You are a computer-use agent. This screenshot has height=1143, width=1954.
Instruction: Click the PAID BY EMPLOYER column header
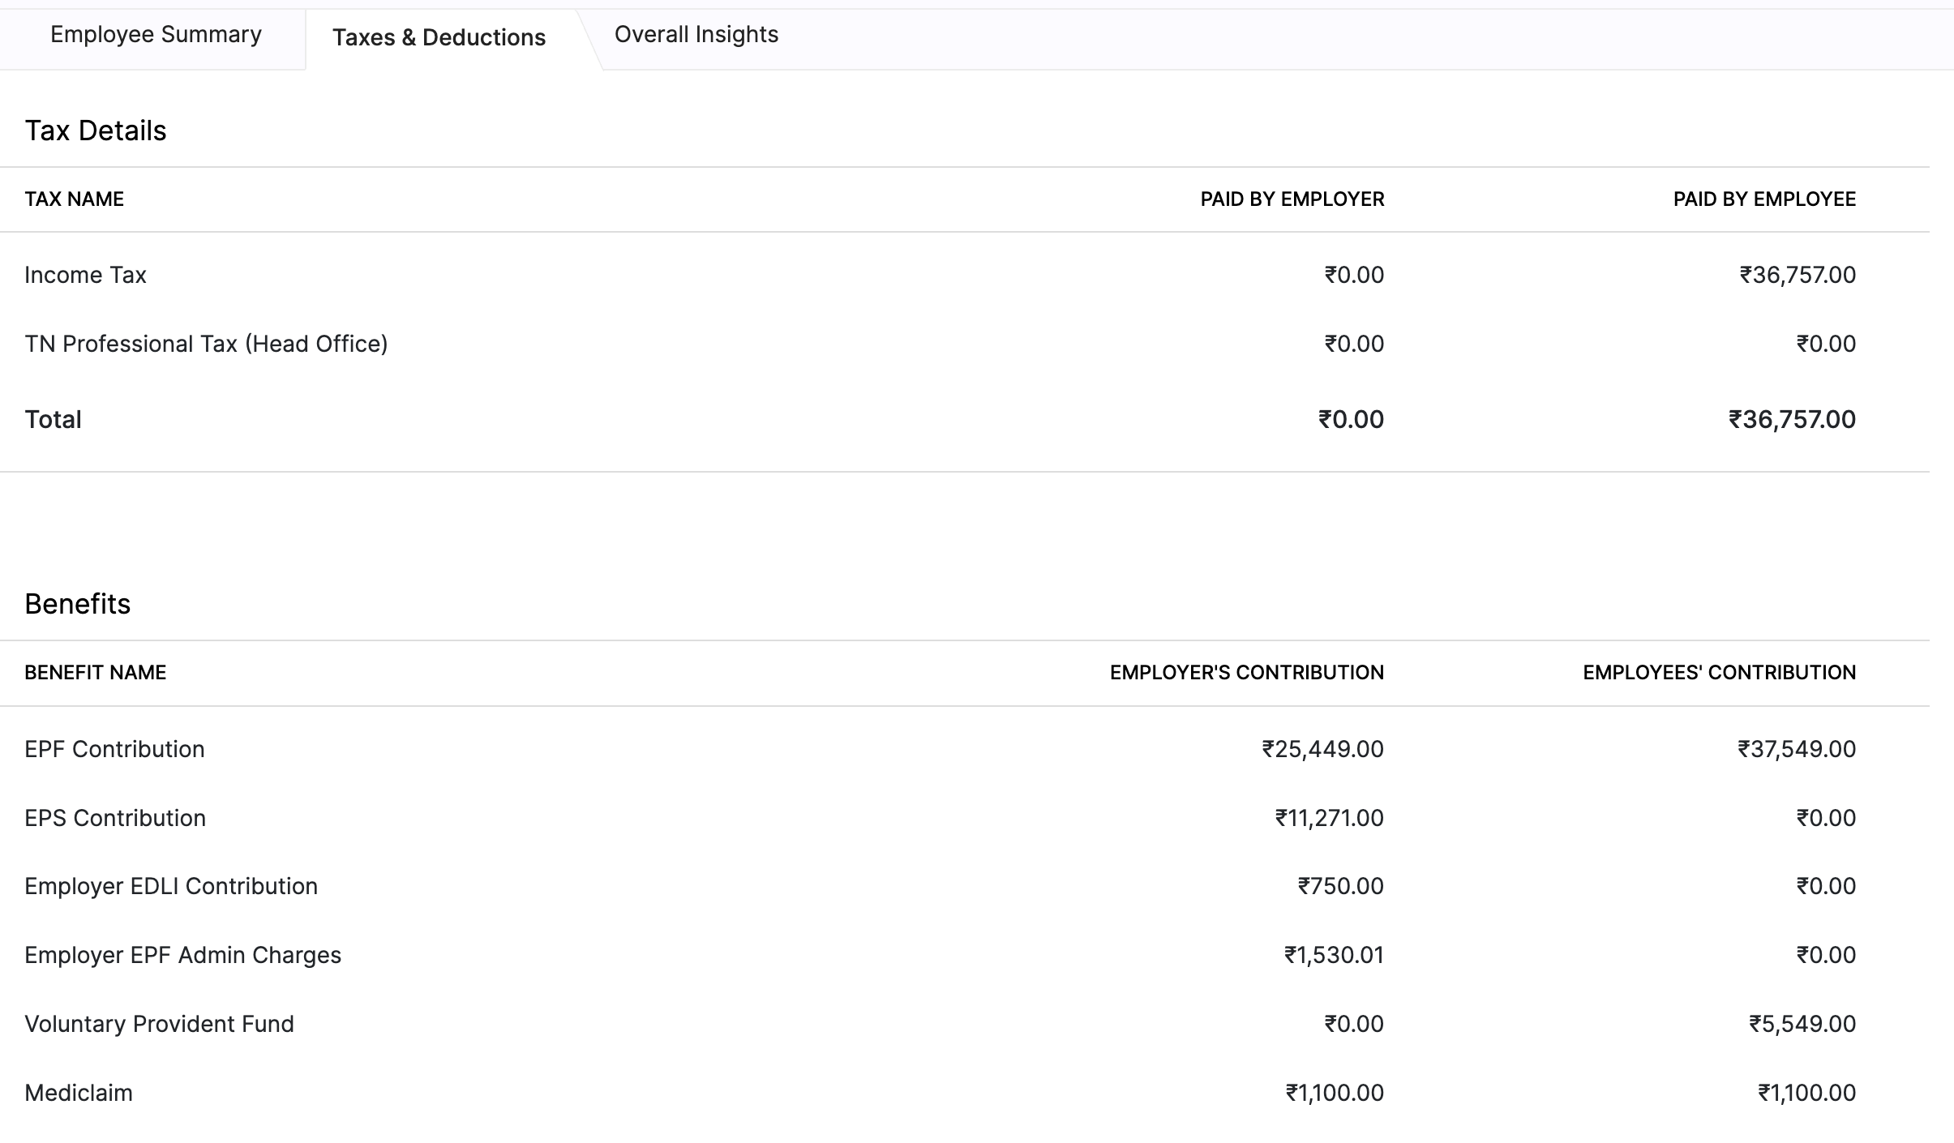pyautogui.click(x=1292, y=199)
